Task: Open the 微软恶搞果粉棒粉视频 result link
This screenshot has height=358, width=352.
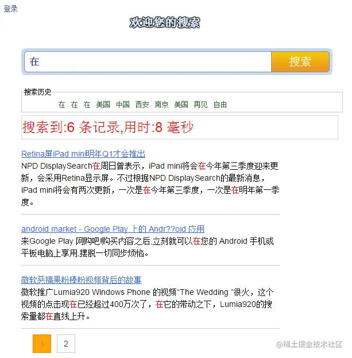Action: [x=82, y=280]
